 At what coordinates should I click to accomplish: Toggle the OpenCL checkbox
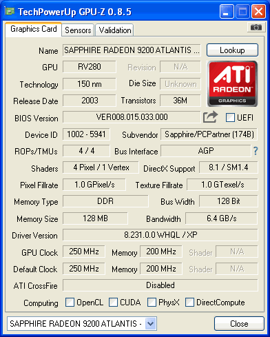70,302
